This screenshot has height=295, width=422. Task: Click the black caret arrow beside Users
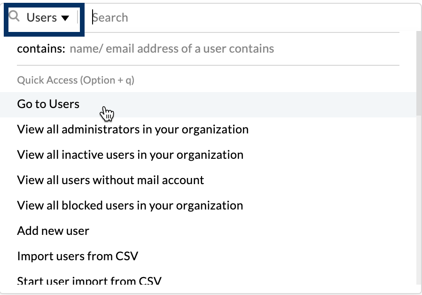pyautogui.click(x=65, y=18)
